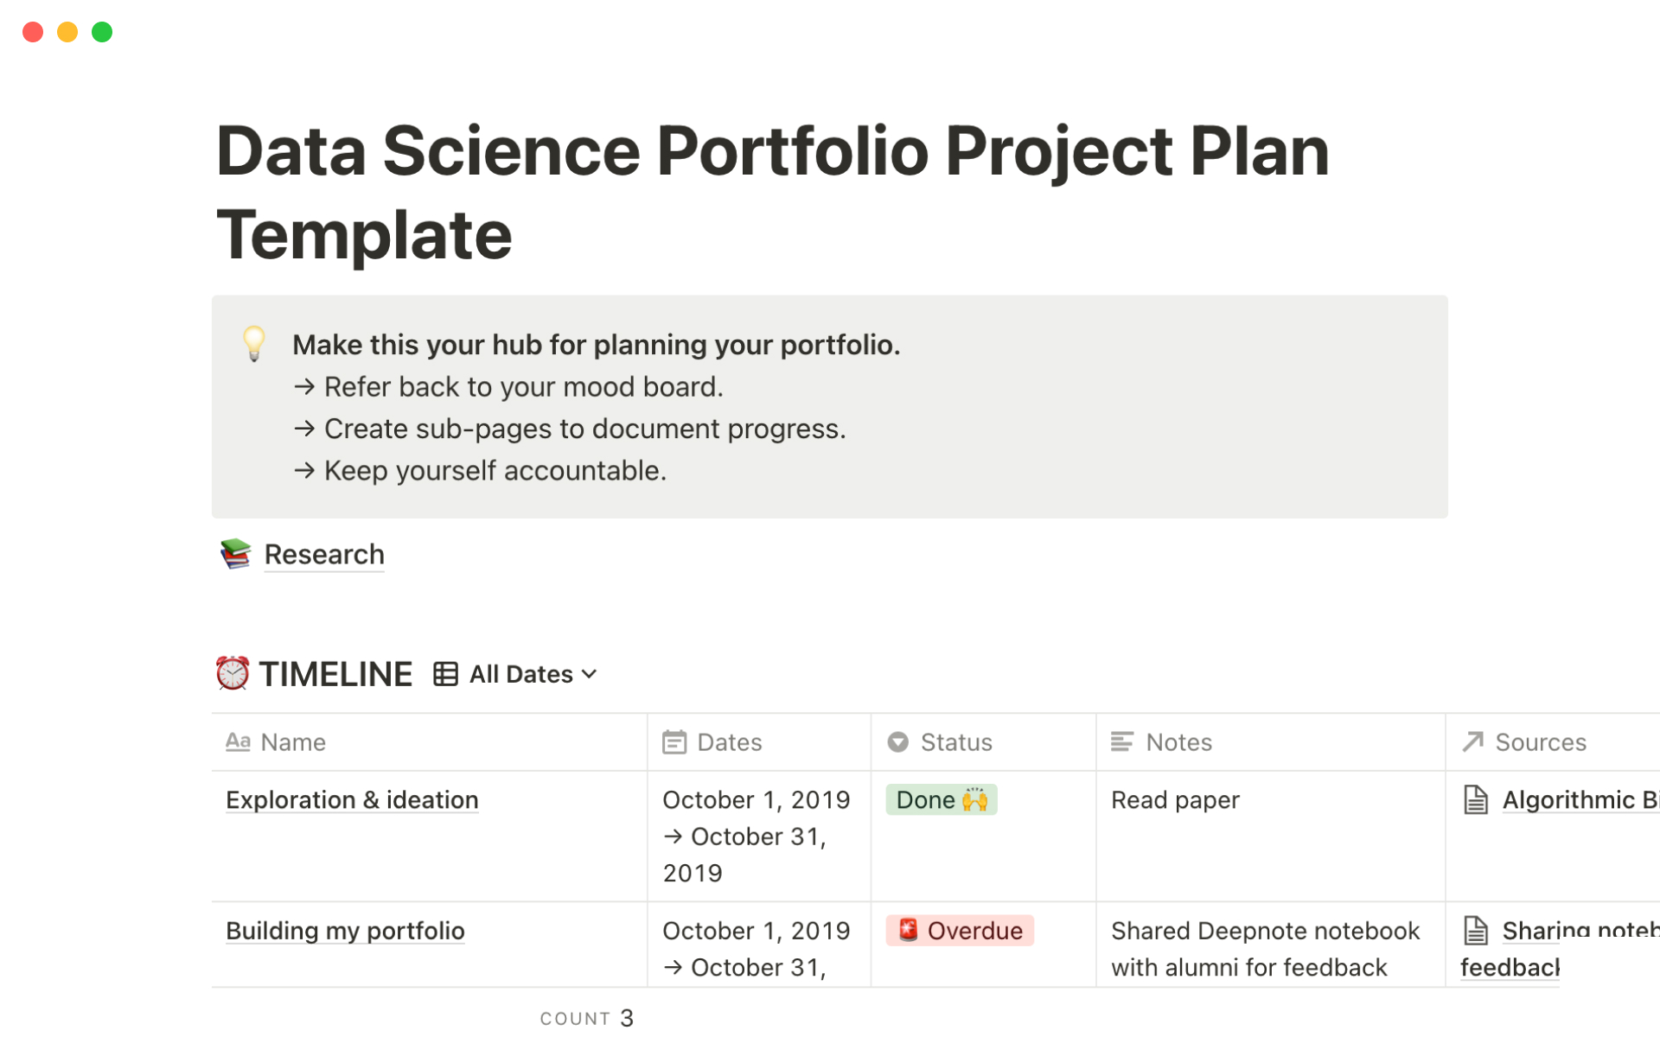Open the Building my portfolio entry
1660x1037 pixels.
(x=345, y=931)
